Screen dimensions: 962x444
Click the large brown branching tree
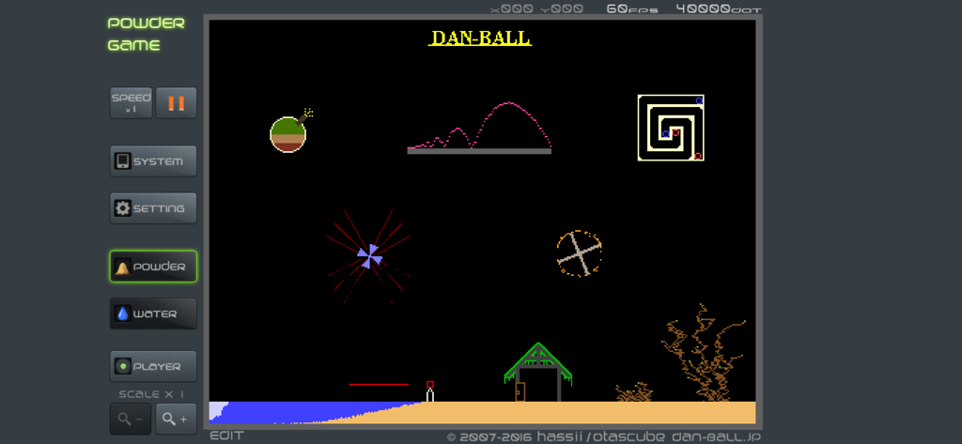pos(703,353)
